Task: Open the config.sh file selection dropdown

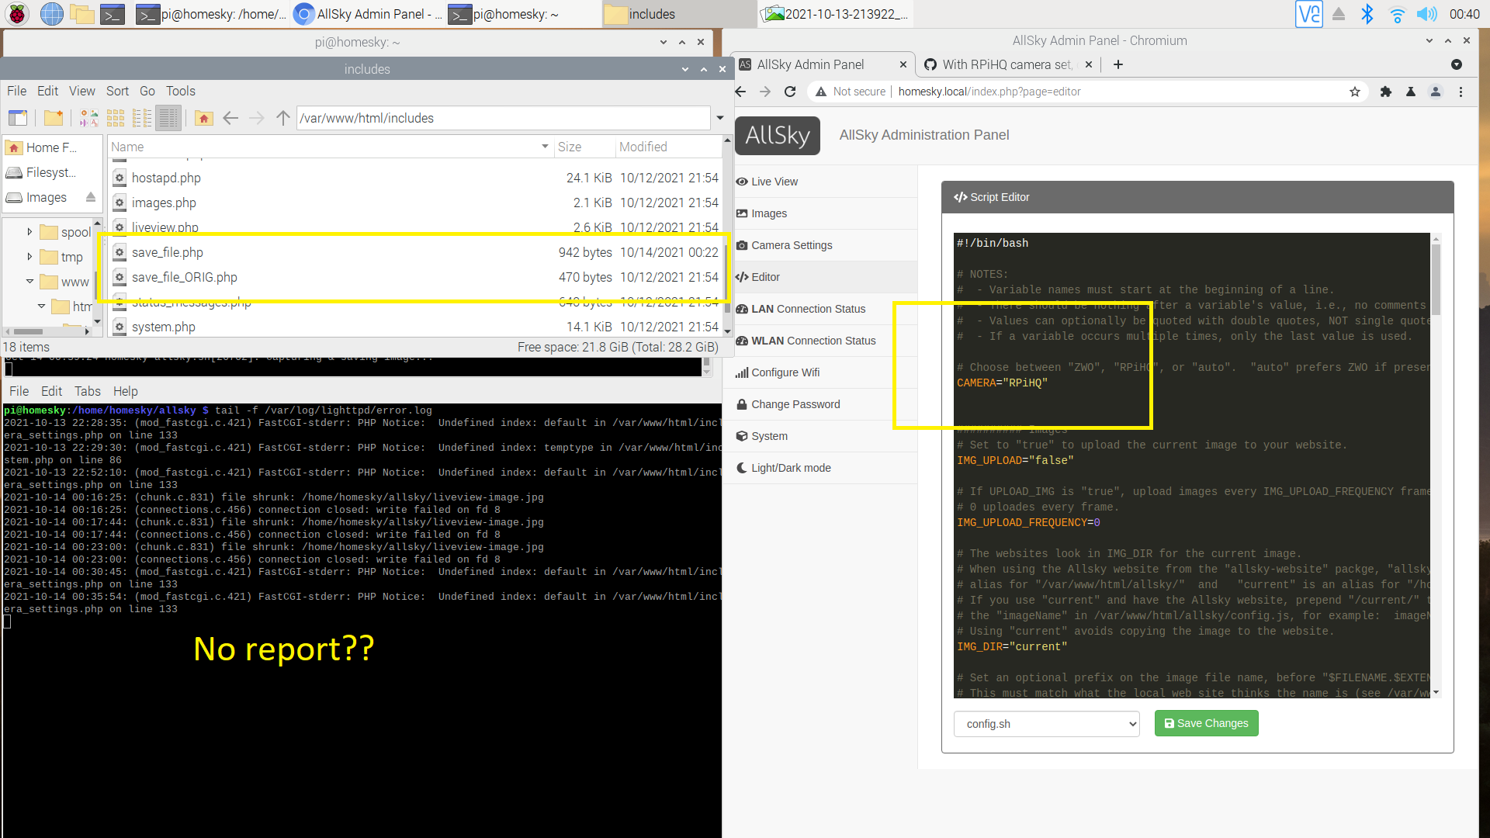Action: (1046, 723)
